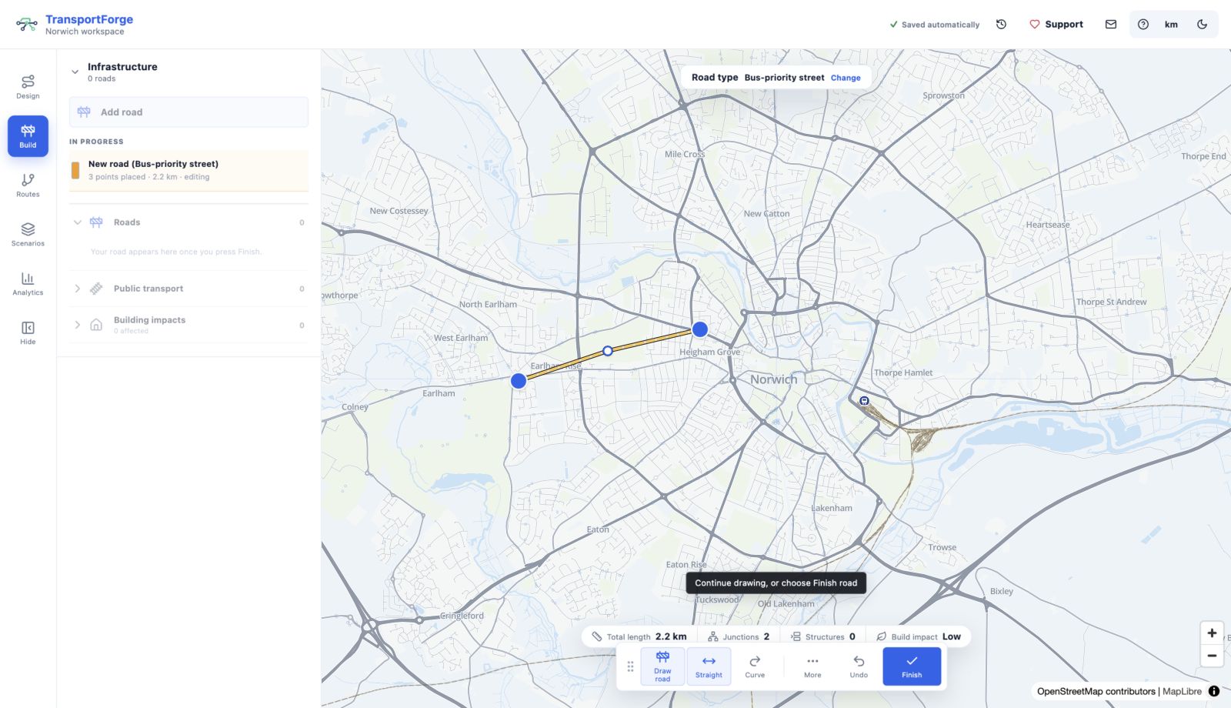The image size is (1231, 708).
Task: Click the road's eastern endpoint marker
Action: (x=699, y=329)
